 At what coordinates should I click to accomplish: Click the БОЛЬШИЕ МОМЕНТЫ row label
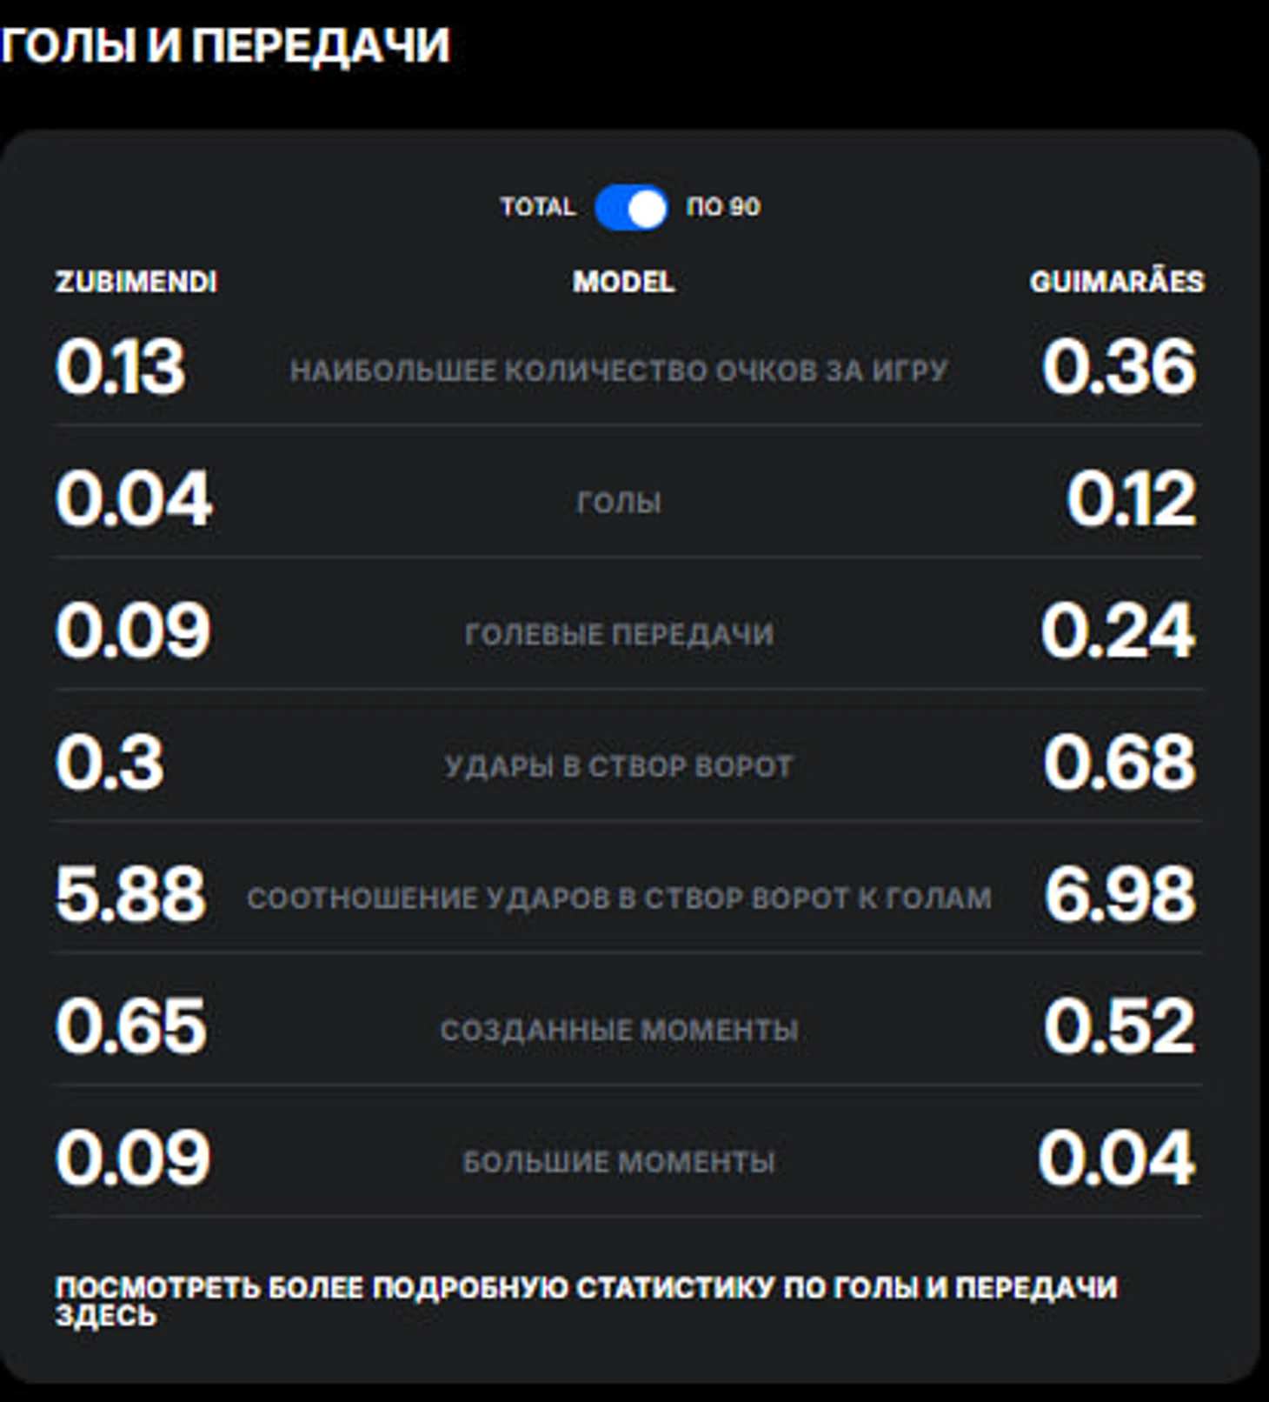(x=619, y=1162)
